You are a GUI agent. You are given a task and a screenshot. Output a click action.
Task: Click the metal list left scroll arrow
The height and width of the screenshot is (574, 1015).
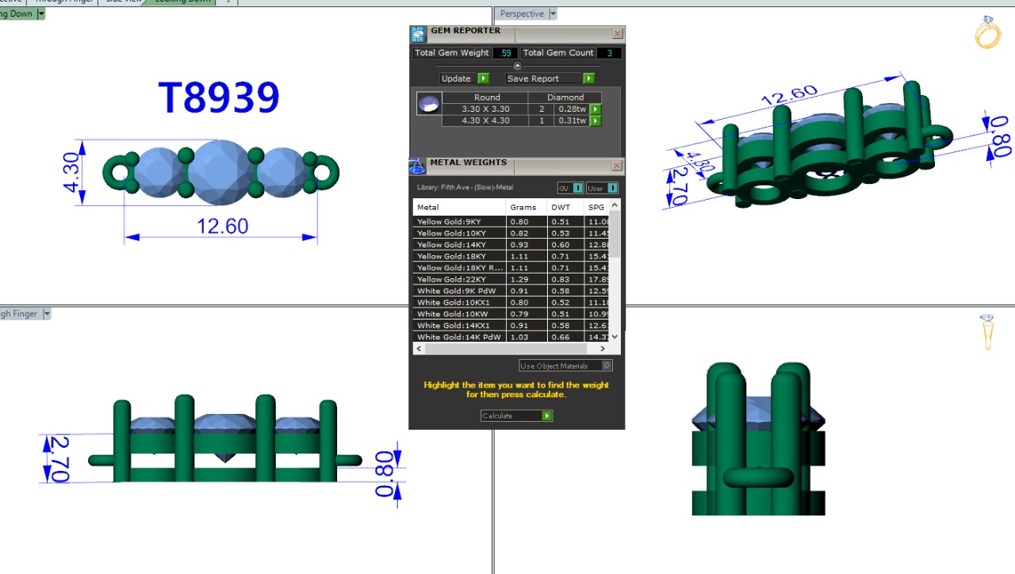coord(419,349)
